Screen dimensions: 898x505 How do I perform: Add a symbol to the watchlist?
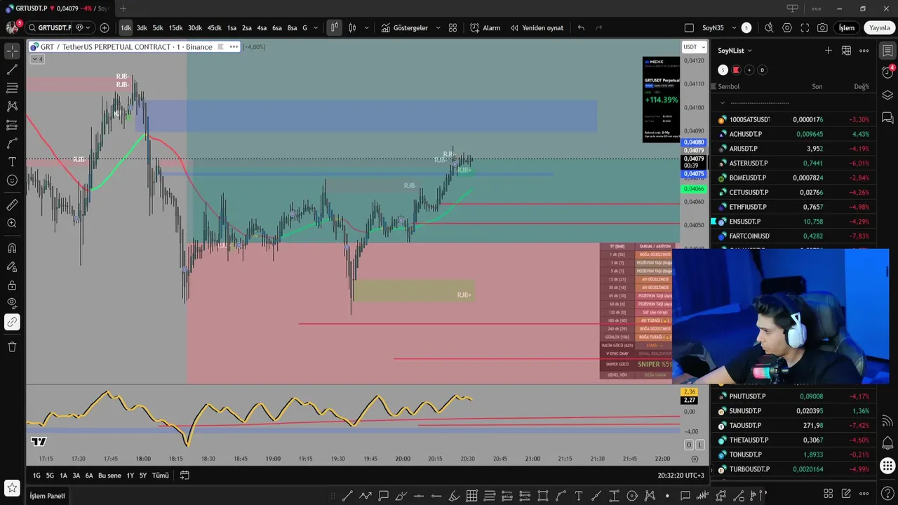pyautogui.click(x=829, y=50)
